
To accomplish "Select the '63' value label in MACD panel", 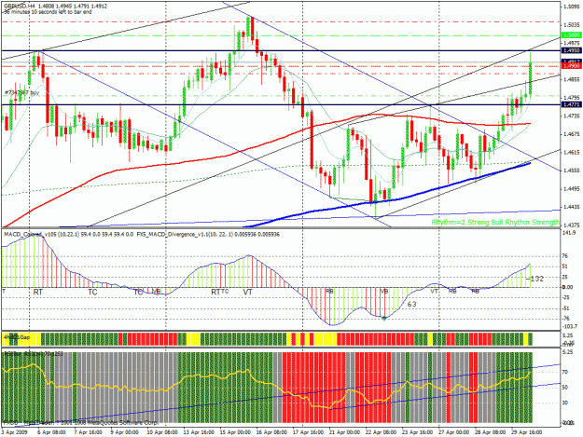I will pyautogui.click(x=411, y=304).
